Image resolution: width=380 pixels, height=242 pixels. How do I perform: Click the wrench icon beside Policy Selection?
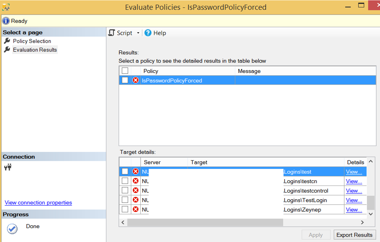click(x=7, y=41)
